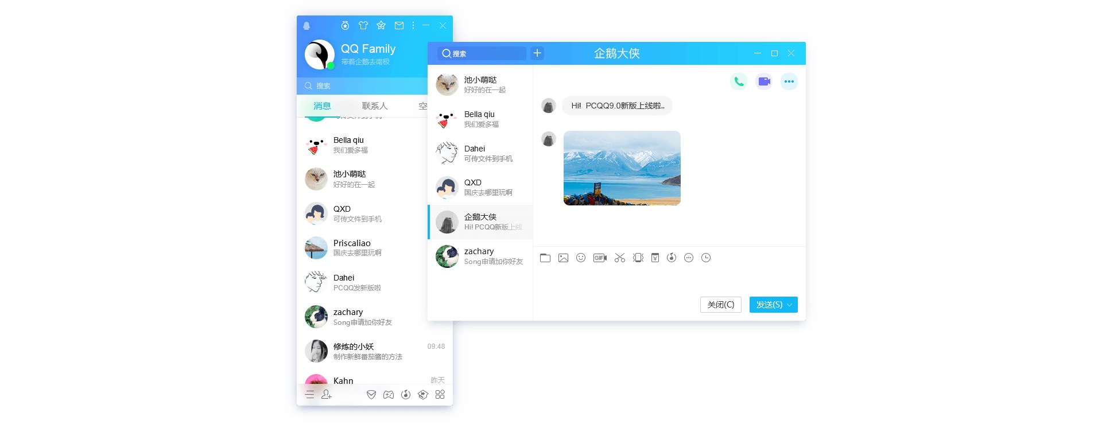Select Dahei in chat window sidebar
The image size is (1102, 424).
480,154
